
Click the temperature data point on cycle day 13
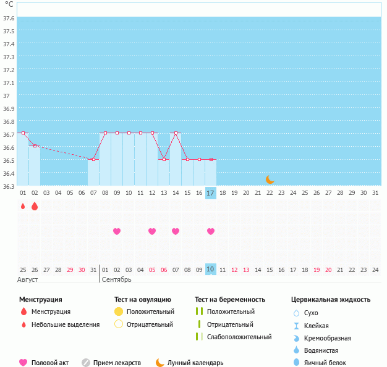tap(164, 159)
